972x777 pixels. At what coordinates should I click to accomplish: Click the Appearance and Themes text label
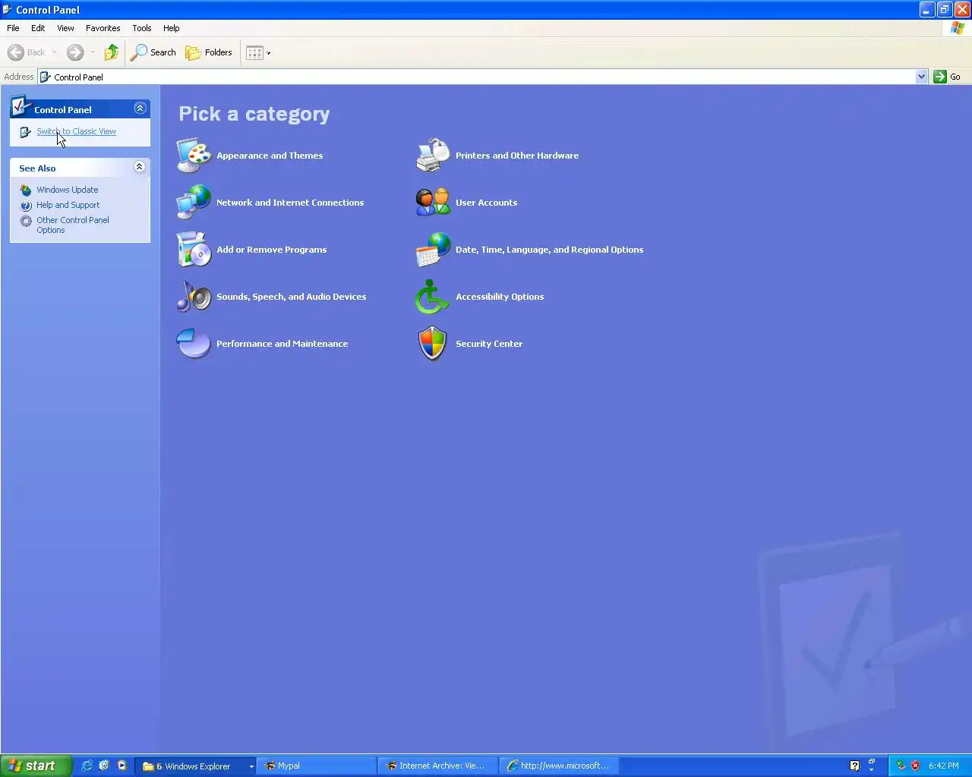(270, 156)
